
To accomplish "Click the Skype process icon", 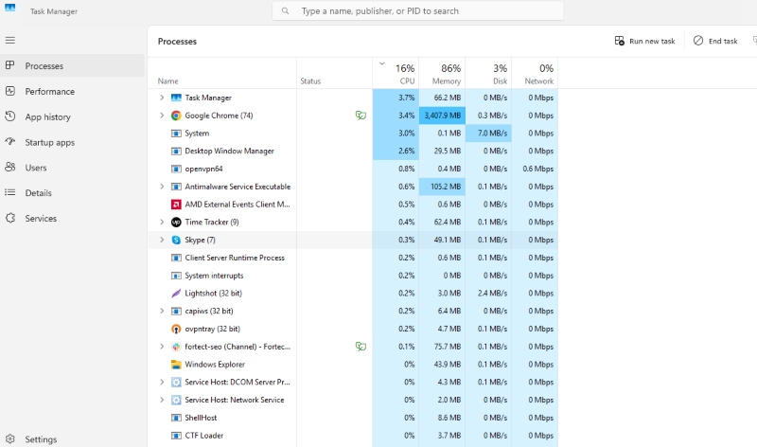I will pos(176,240).
